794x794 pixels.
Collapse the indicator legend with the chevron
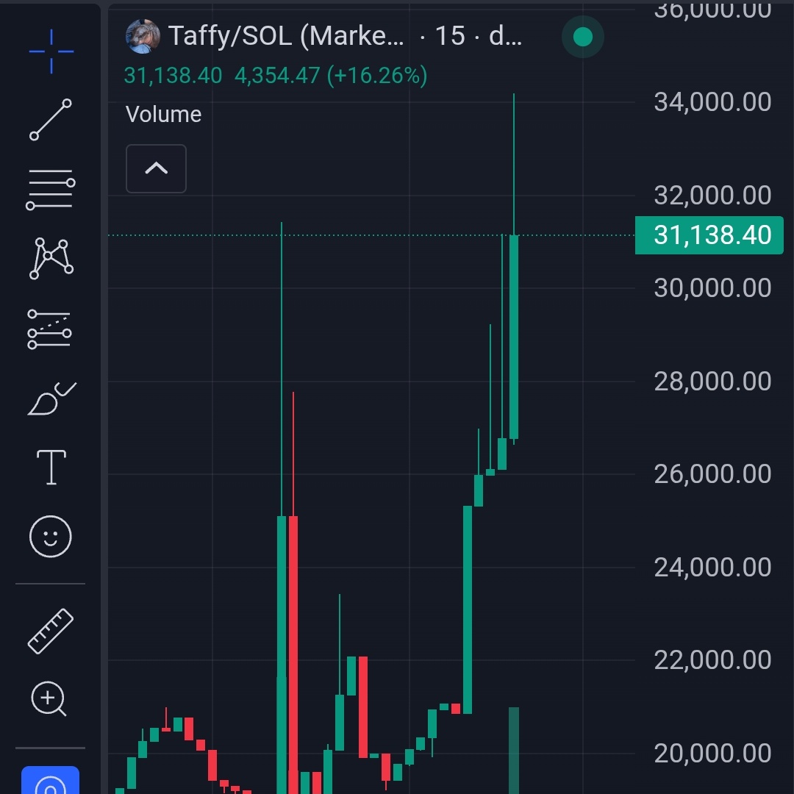coord(156,168)
